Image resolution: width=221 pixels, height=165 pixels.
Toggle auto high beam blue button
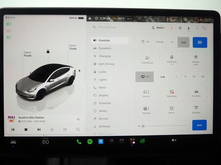[200, 42]
